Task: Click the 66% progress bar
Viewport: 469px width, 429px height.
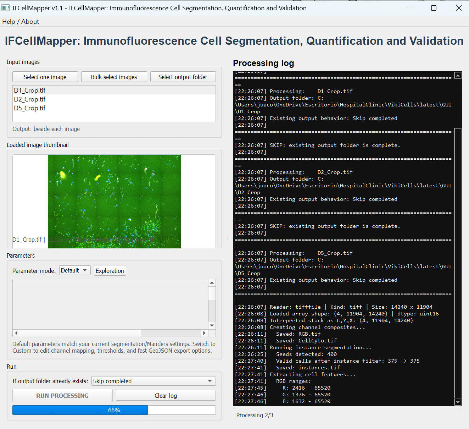Action: (114, 410)
